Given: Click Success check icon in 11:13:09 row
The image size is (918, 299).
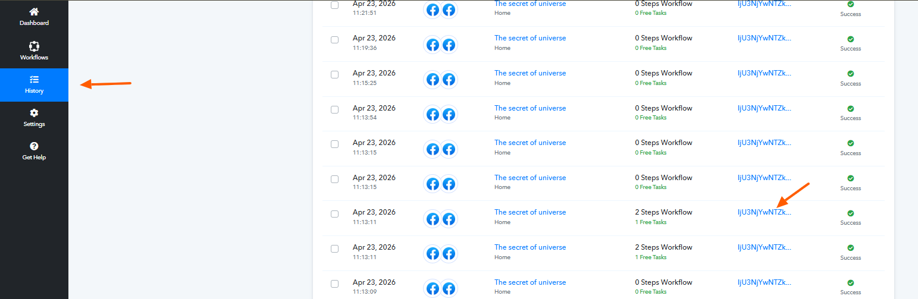Looking at the screenshot, I should 850,283.
